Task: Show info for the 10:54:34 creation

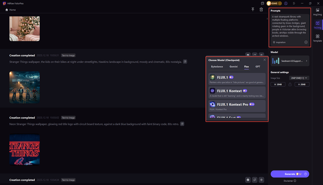Action: coord(248,180)
